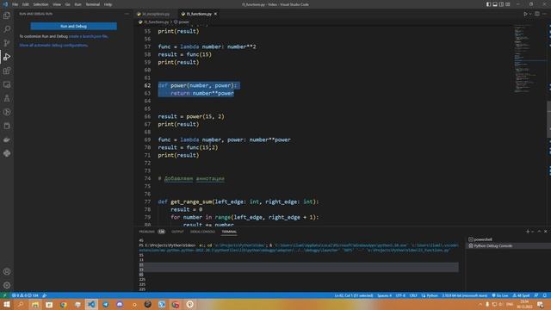
Task: Click the Python interpreter version status item
Action: click(465, 295)
